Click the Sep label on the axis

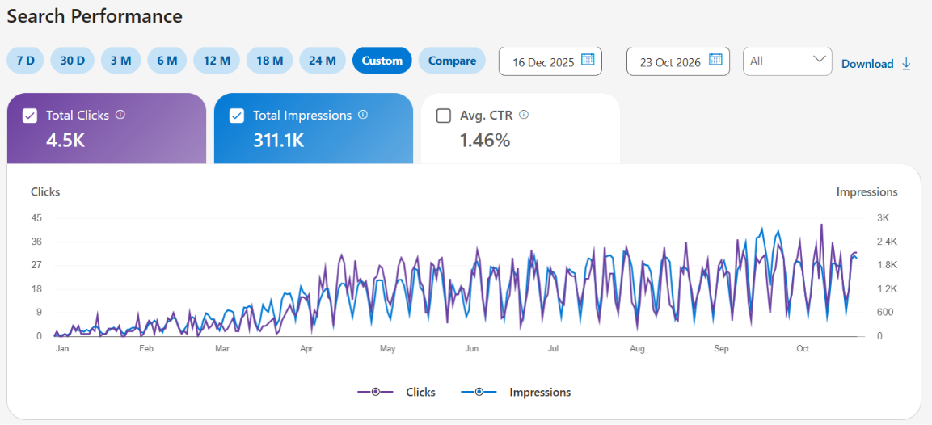pos(722,349)
